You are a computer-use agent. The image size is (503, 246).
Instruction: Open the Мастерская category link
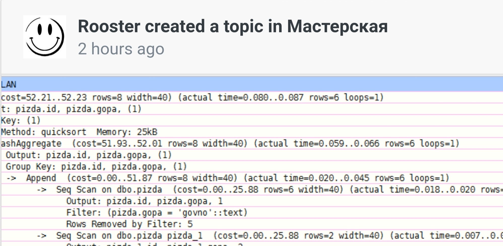(x=337, y=26)
